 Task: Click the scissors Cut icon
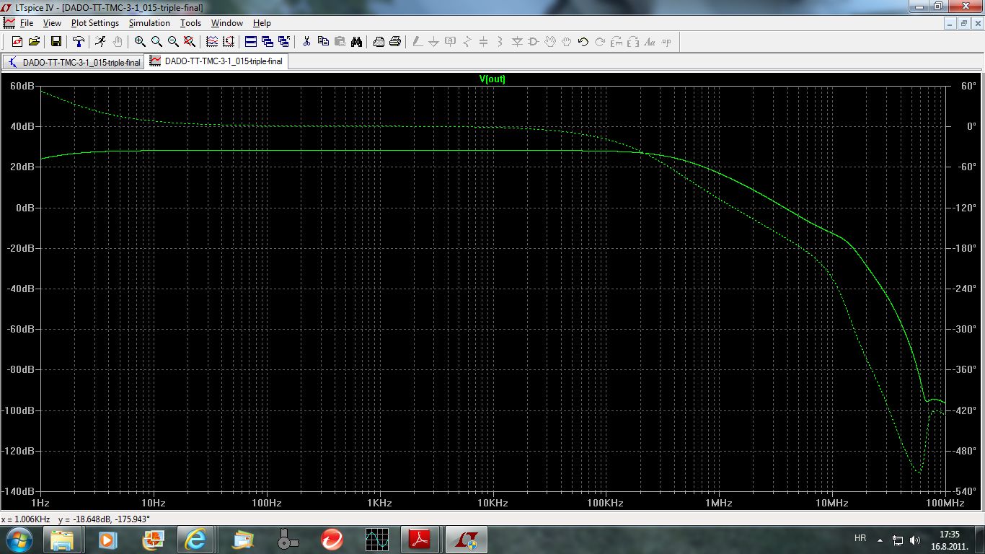pos(306,42)
